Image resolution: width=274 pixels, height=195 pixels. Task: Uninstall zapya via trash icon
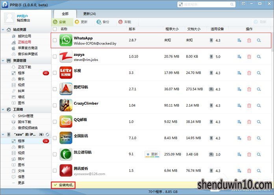(x=249, y=57)
